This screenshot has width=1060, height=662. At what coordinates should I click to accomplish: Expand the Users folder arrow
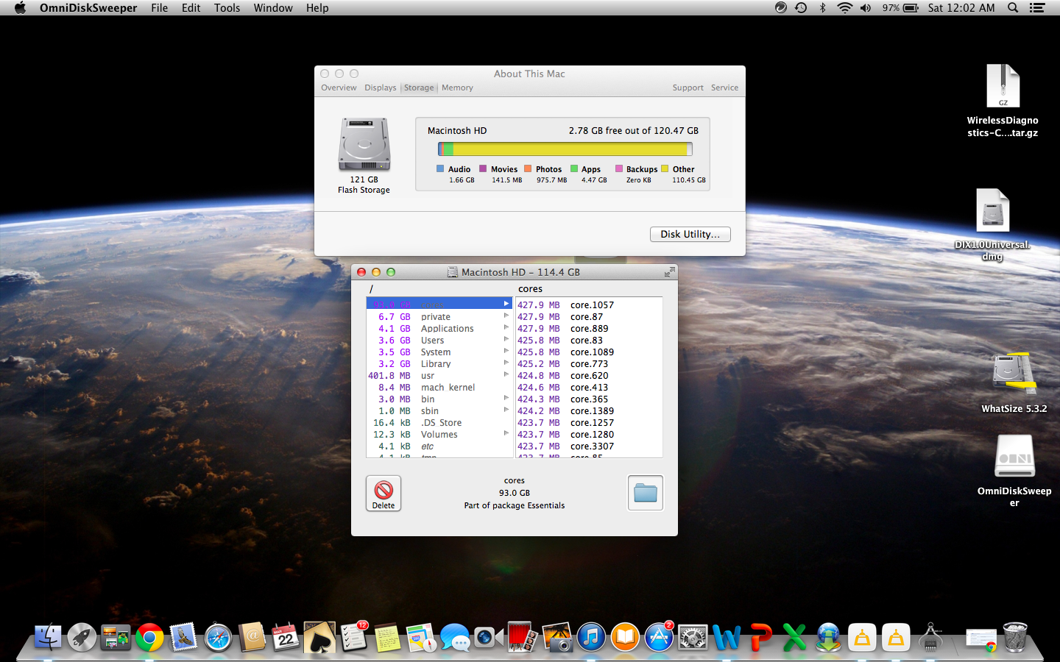pyautogui.click(x=506, y=340)
